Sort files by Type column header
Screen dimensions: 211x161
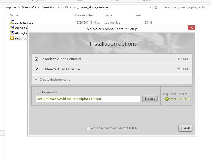[109, 15]
